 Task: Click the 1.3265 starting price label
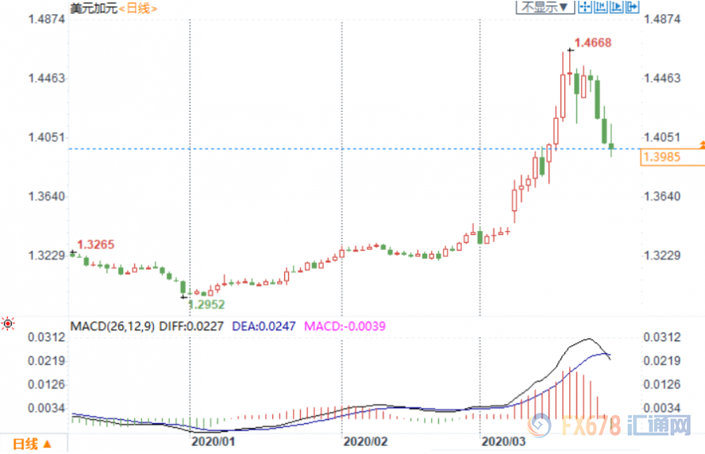pos(96,244)
